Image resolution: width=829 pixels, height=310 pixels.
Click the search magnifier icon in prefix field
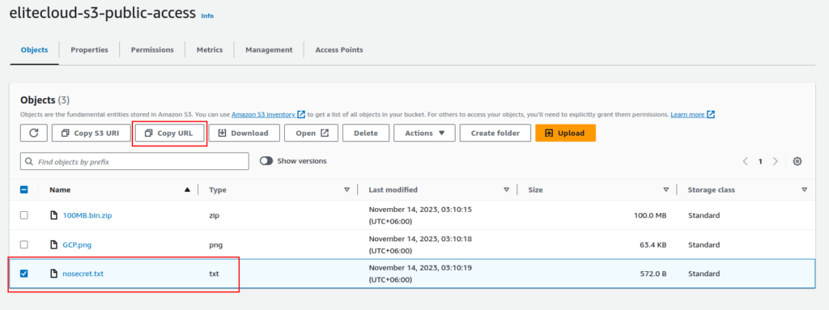click(x=29, y=161)
